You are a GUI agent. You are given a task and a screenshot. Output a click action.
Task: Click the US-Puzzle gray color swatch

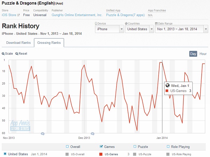tap(135, 154)
